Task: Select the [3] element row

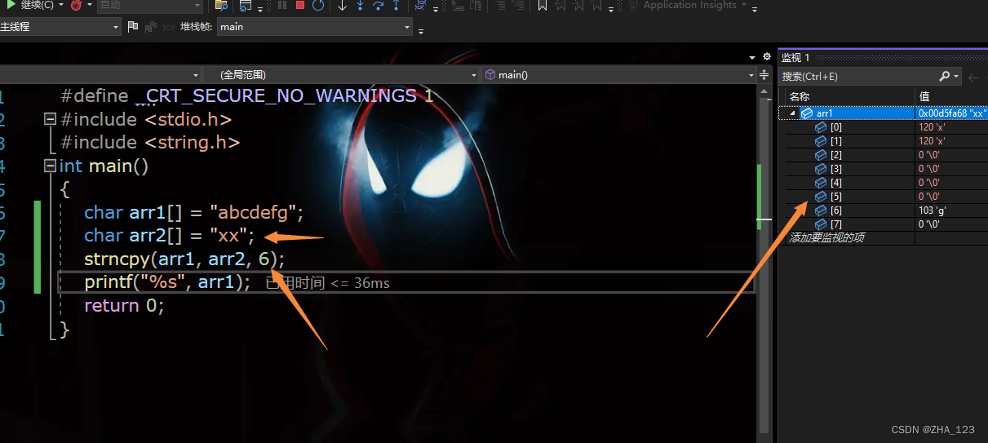Action: 884,169
